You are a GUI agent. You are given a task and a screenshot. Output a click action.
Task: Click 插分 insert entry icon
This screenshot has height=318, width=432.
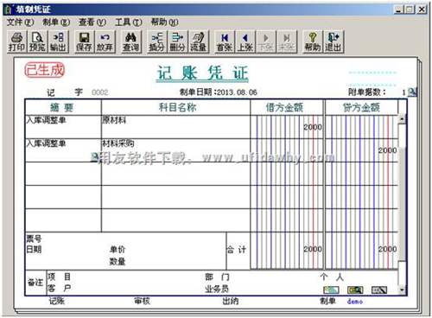(156, 41)
